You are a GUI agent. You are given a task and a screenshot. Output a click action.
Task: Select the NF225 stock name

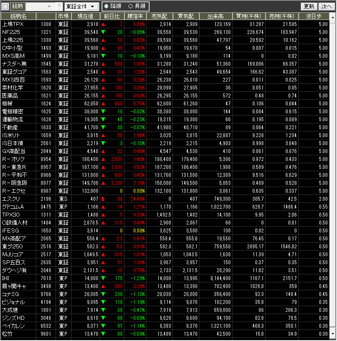[11, 32]
